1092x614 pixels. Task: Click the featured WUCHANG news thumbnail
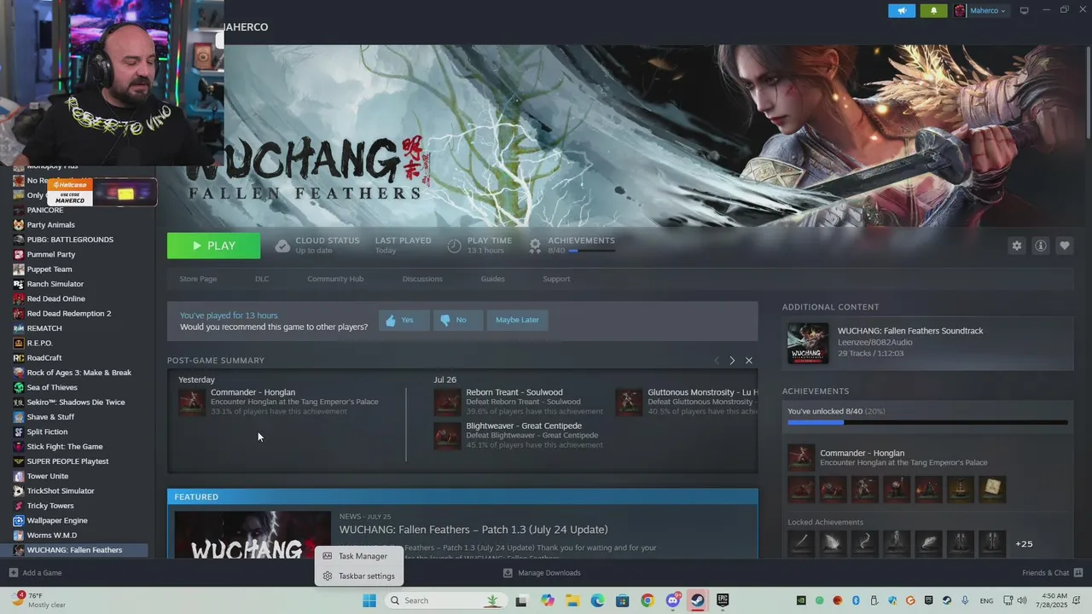[253, 535]
